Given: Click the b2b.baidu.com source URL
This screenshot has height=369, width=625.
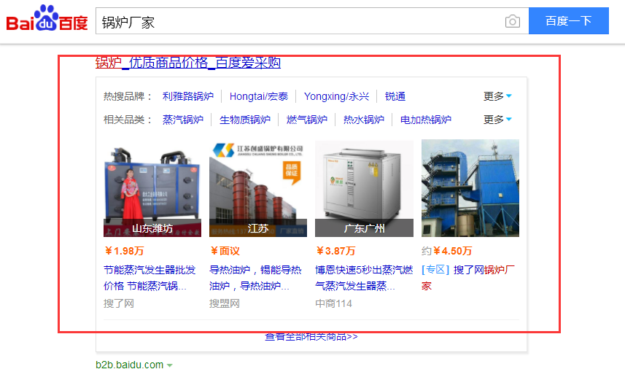Looking at the screenshot, I should click(130, 365).
